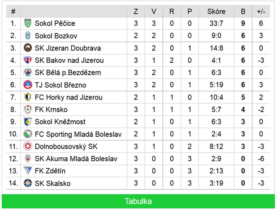Click the B points column header
Image resolution: width=277 pixels, height=210 pixels.
[x=243, y=12]
